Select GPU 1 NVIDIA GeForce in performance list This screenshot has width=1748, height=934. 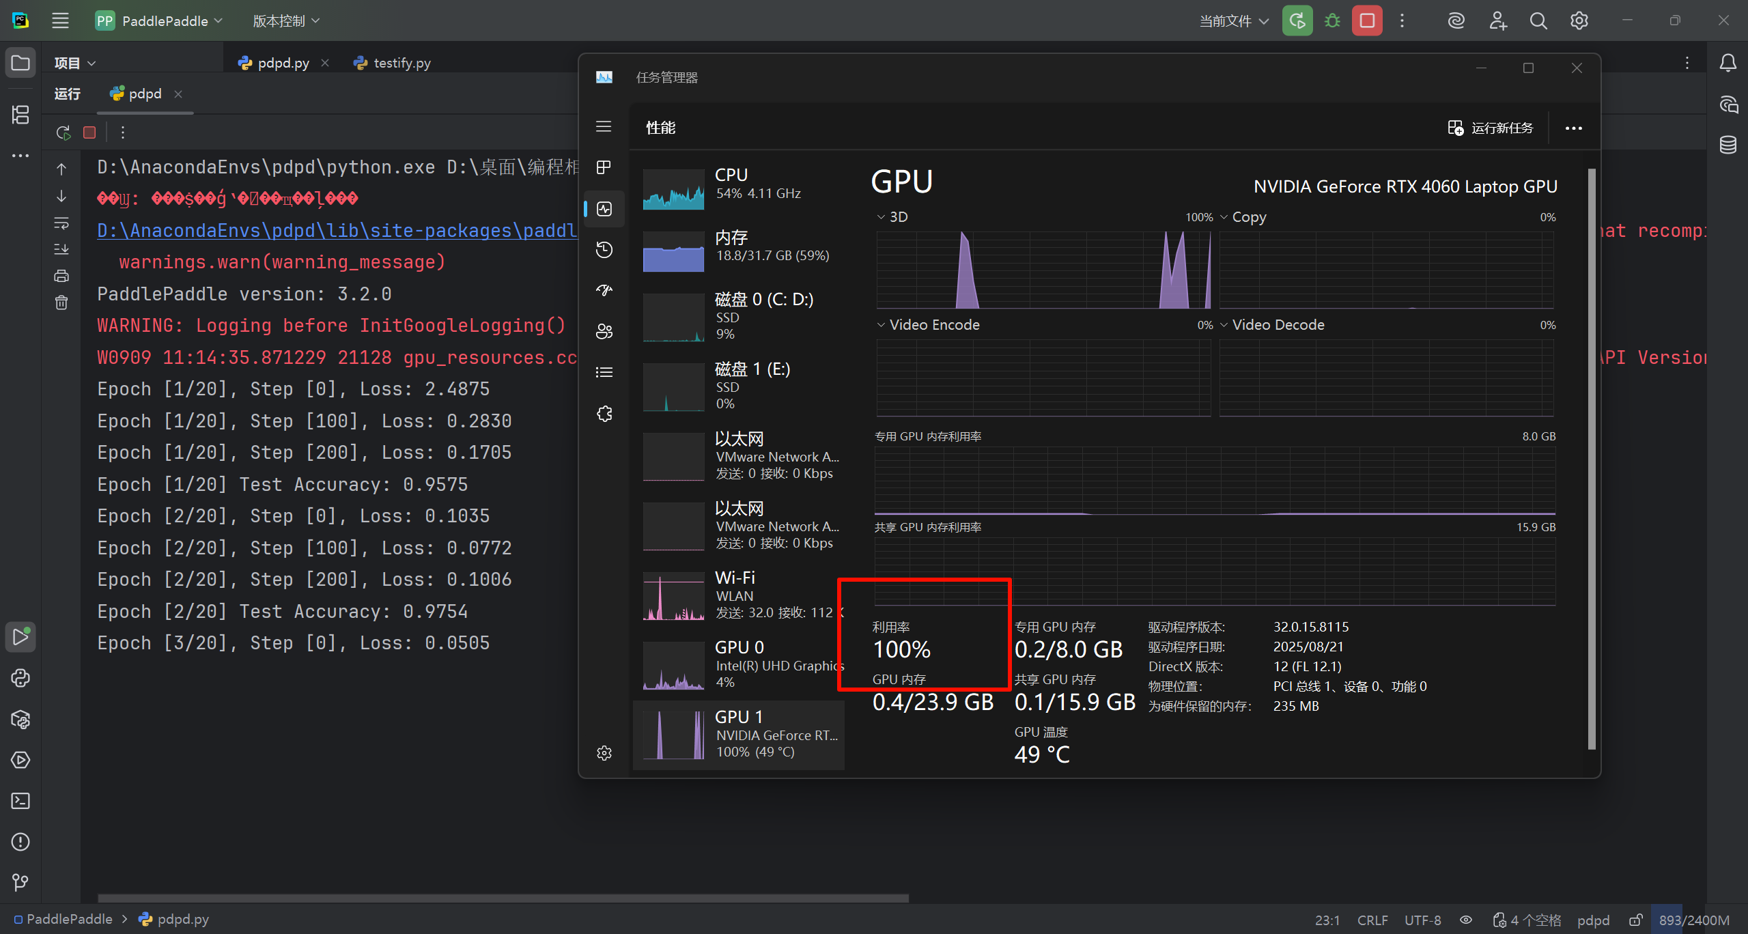click(x=739, y=735)
